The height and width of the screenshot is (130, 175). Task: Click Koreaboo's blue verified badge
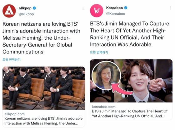click(x=126, y=8)
